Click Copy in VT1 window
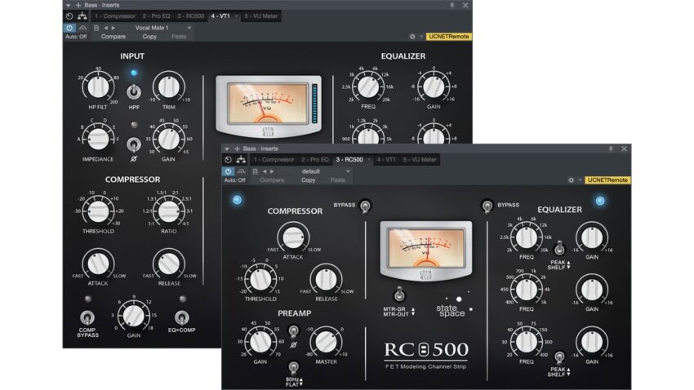 point(149,37)
